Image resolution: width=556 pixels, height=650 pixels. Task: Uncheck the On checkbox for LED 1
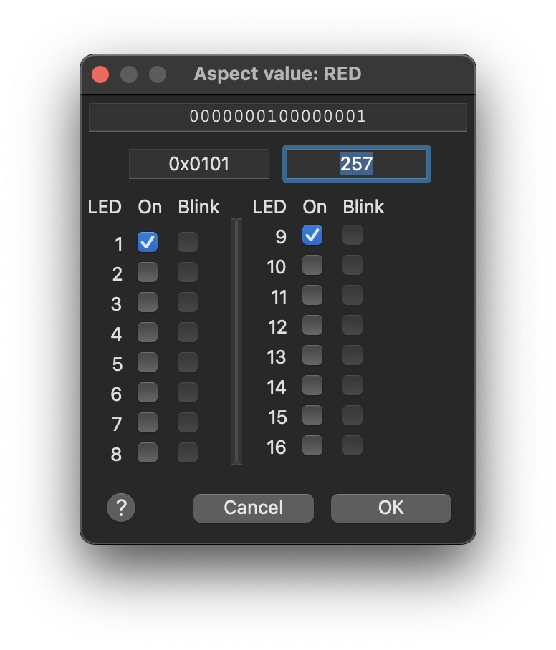(148, 242)
